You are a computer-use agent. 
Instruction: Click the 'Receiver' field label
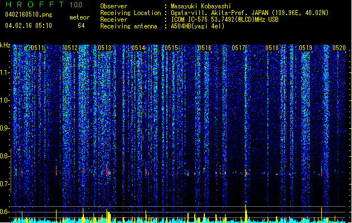[x=114, y=20]
